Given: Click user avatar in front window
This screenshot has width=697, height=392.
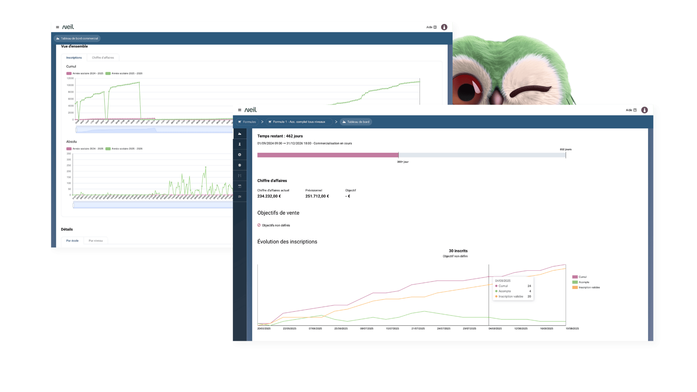Looking at the screenshot, I should 644,110.
